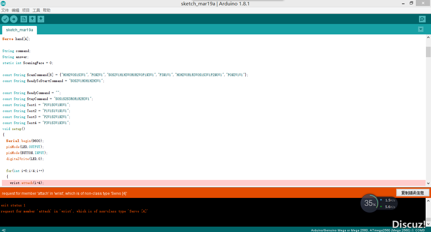
Task: Click the editor scrollbar down arrow
Action: [428, 183]
